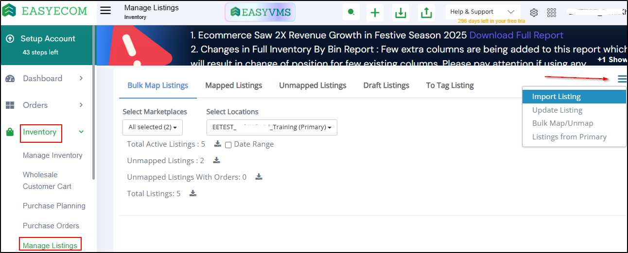Open Purchase Orders in the sidebar
Viewport: 628px width, 253px height.
click(x=51, y=226)
